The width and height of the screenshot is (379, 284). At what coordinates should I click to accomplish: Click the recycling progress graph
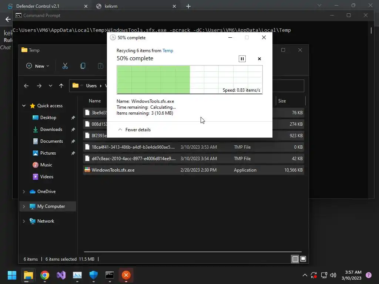(x=189, y=80)
